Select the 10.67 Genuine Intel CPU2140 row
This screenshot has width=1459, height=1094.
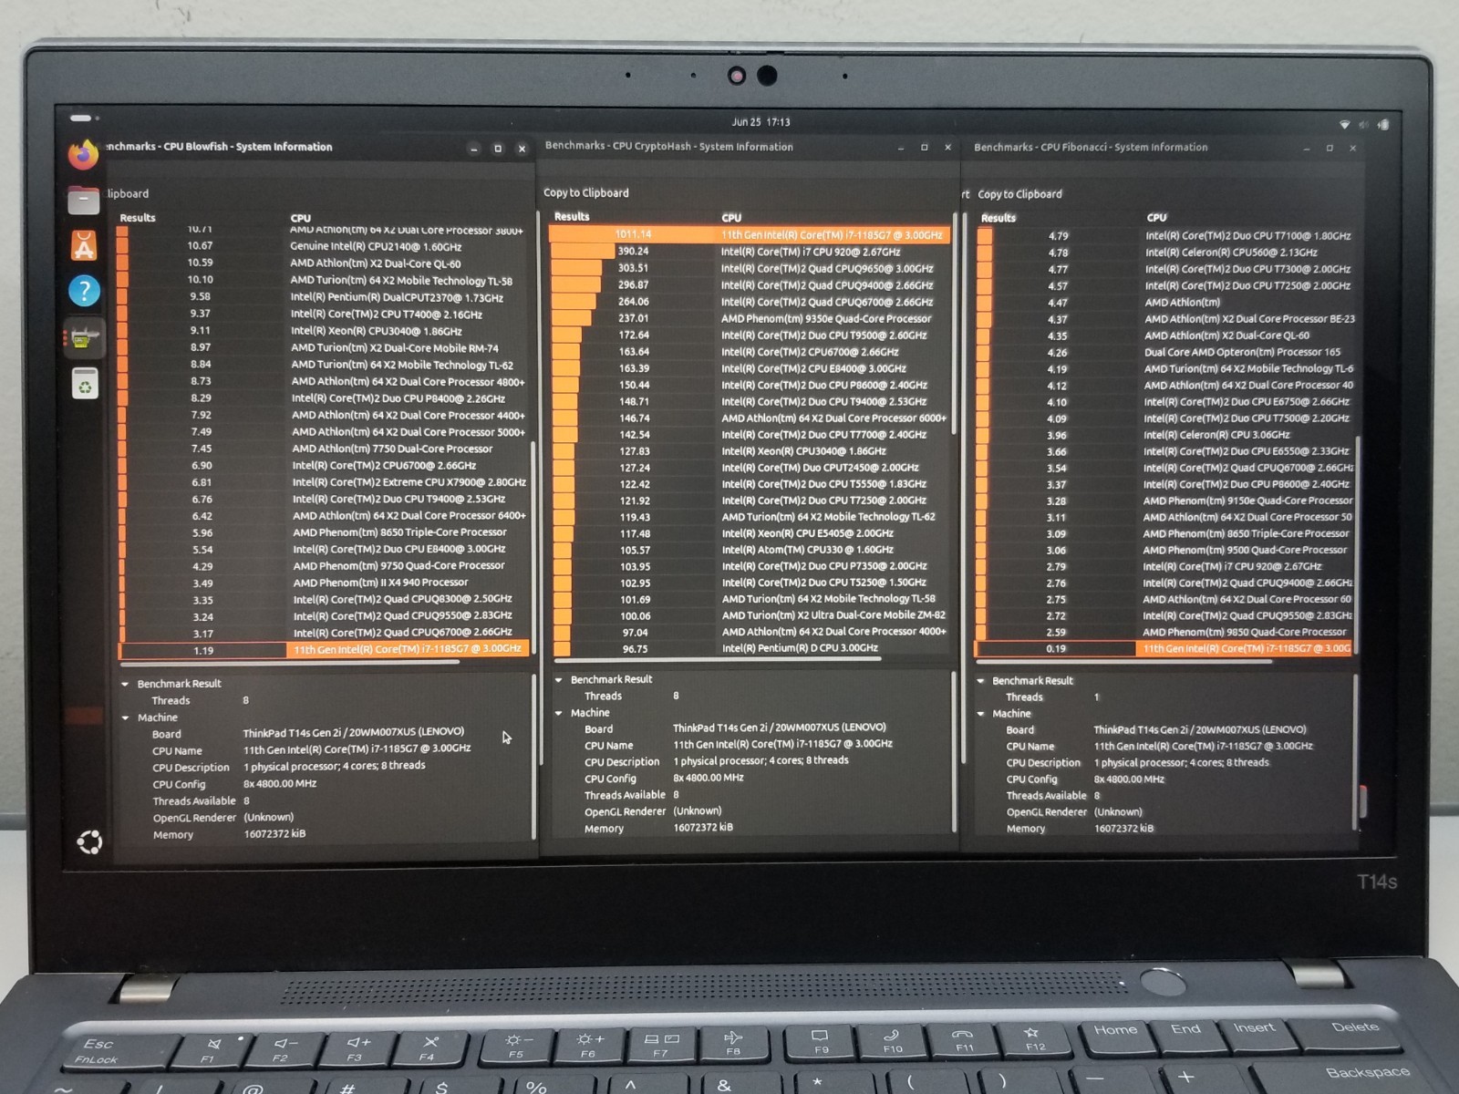point(324,246)
